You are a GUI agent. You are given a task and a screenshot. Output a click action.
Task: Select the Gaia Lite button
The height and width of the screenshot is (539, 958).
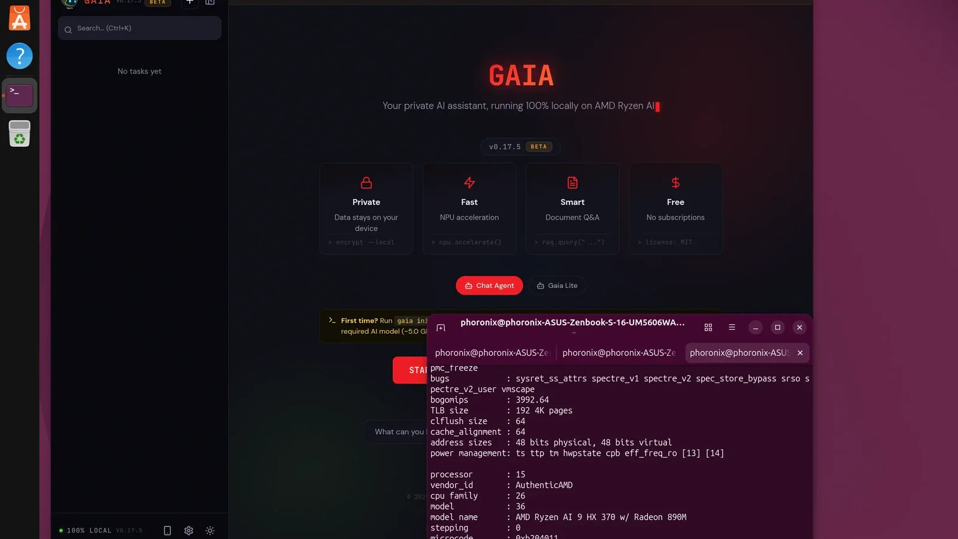(557, 286)
